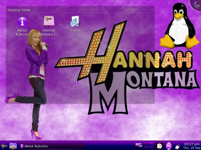
Task: Click the network monitor tray icon
Action: (x=169, y=146)
